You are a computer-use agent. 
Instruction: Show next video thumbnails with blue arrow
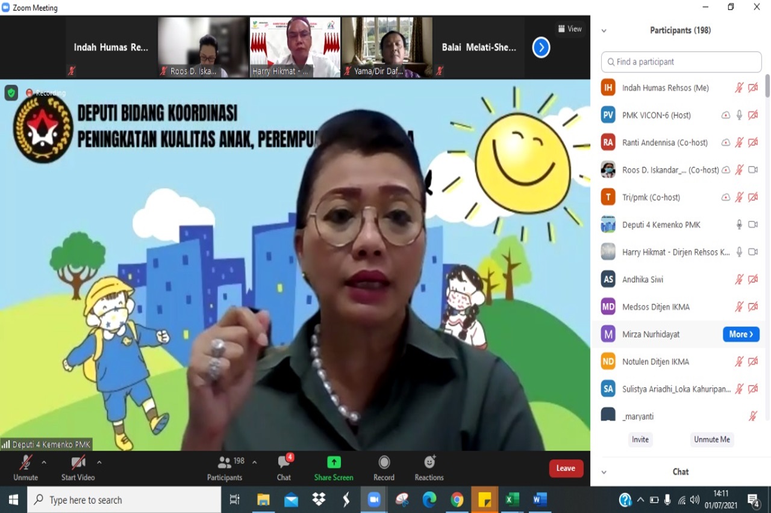[x=541, y=47]
